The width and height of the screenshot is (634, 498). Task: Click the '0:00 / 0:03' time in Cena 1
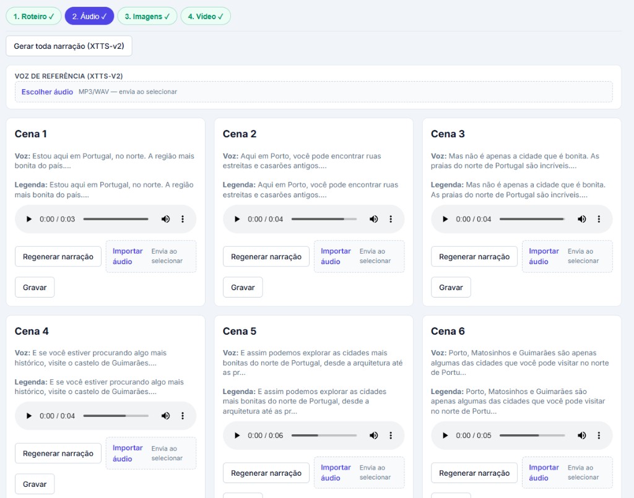coord(57,219)
